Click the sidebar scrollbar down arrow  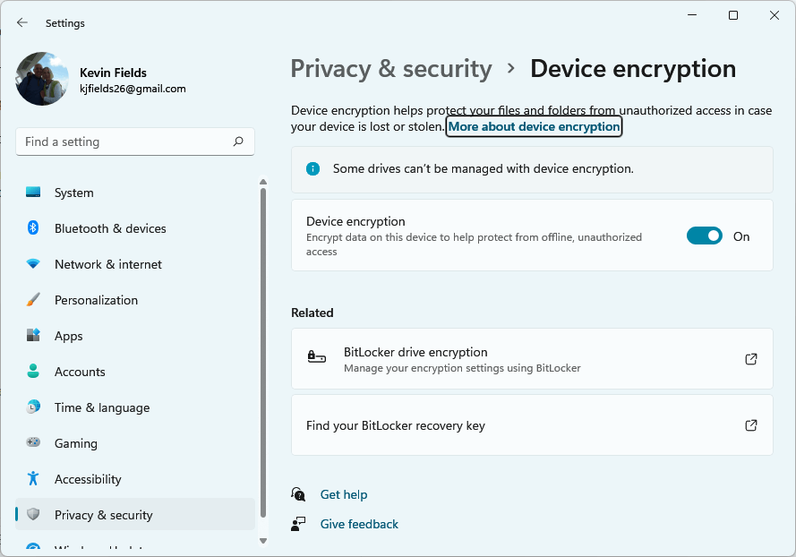263,541
